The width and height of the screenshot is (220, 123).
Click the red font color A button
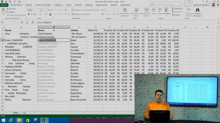coord(50,14)
